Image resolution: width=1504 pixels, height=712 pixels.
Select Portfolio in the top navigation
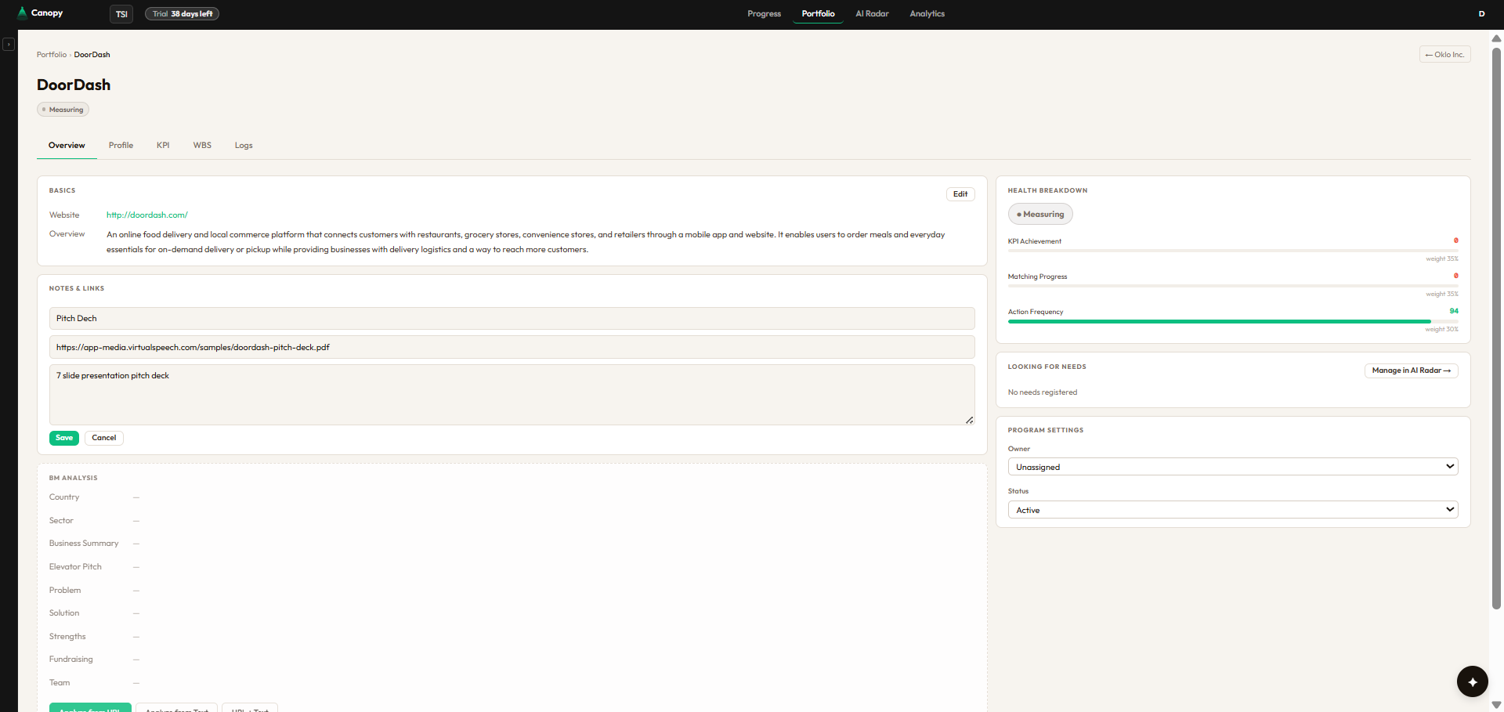818,14
